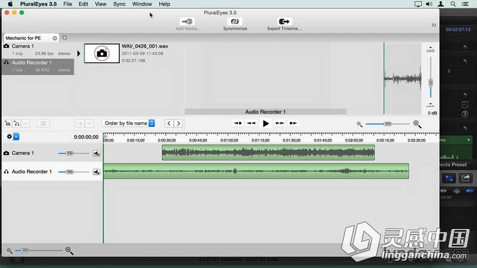
Task: Mute the Camera 1 track
Action: pyautogui.click(x=97, y=153)
